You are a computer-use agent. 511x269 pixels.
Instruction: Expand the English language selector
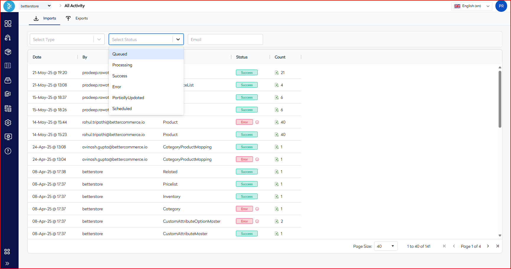point(471,6)
